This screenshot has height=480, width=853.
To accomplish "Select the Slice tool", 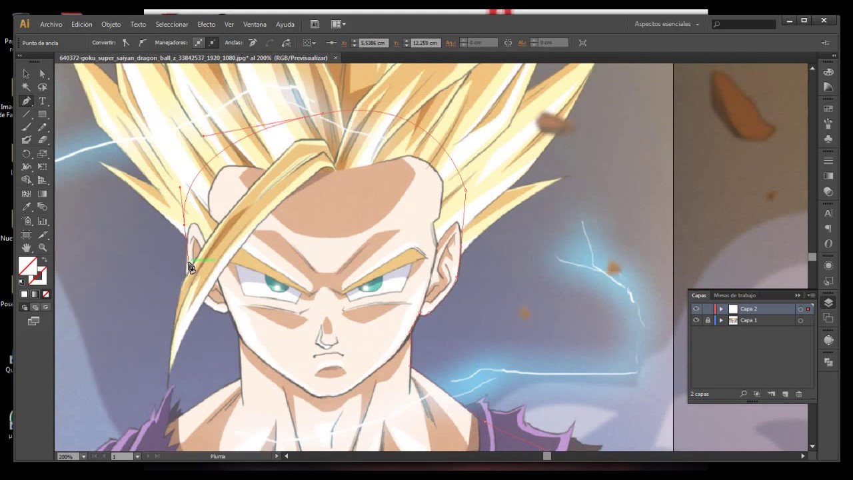I will (43, 235).
